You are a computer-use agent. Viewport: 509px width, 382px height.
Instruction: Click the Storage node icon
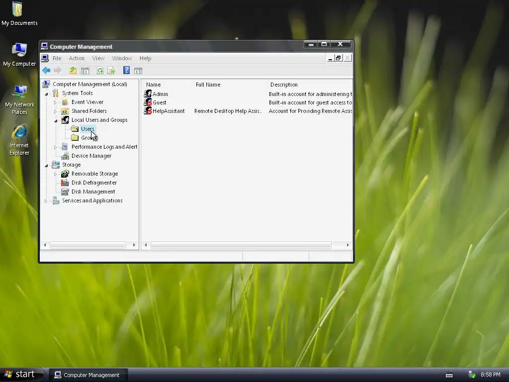[56, 165]
